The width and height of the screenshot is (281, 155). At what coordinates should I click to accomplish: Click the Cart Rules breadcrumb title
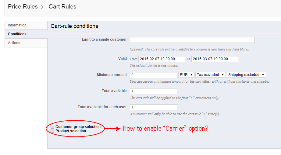tap(62, 6)
